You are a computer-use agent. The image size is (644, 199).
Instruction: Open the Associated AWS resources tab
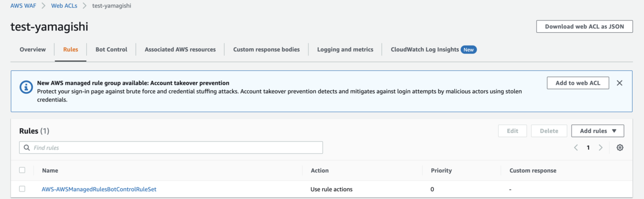click(x=180, y=49)
